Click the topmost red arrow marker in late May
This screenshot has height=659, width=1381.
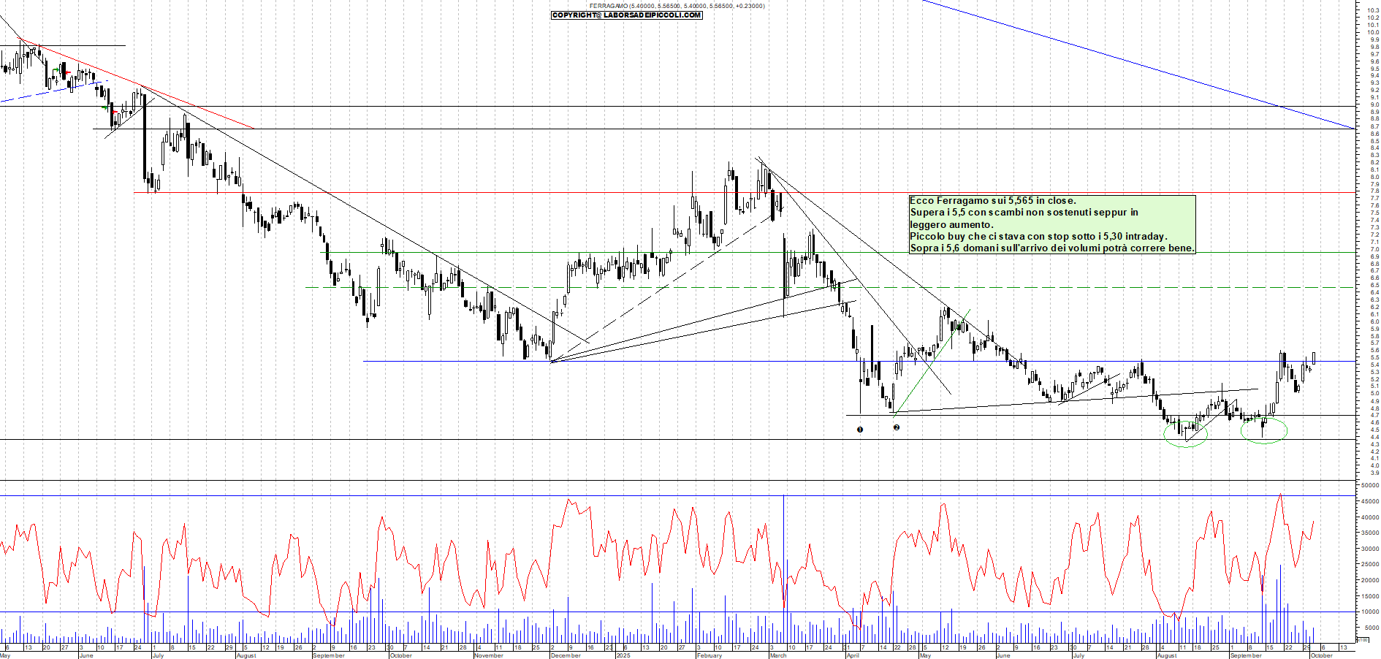pos(66,72)
